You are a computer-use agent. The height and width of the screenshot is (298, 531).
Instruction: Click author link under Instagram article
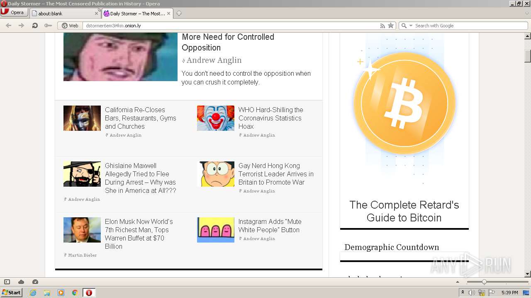(x=259, y=238)
